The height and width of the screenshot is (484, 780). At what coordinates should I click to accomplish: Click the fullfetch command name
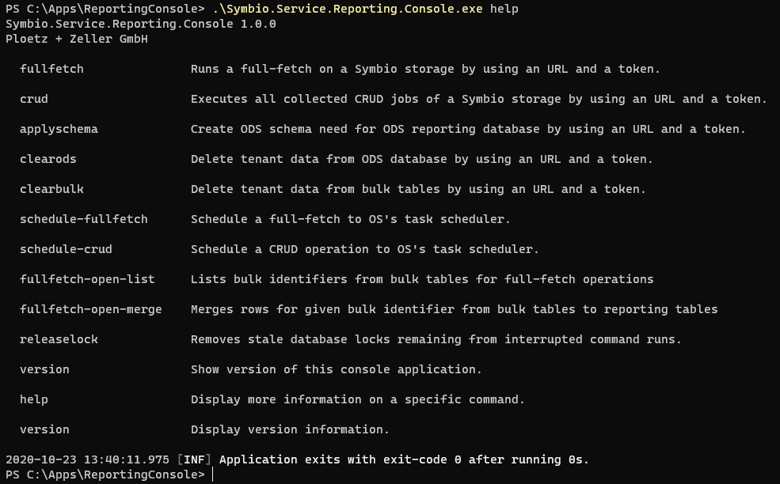pyautogui.click(x=51, y=69)
